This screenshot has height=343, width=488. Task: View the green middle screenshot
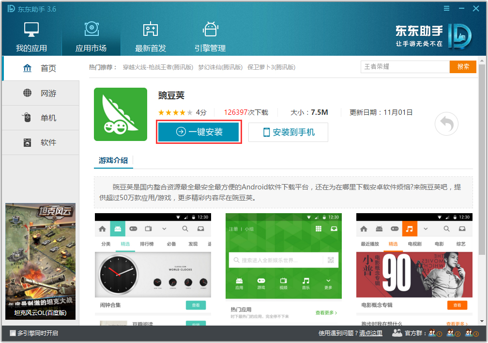(284, 269)
